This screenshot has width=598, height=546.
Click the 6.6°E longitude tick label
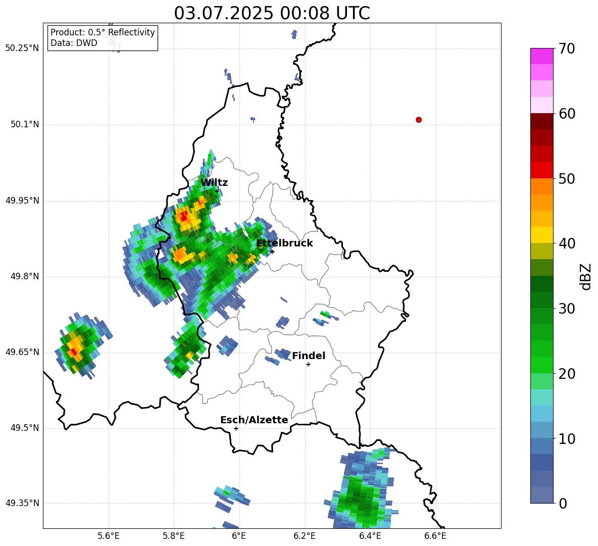click(x=435, y=536)
